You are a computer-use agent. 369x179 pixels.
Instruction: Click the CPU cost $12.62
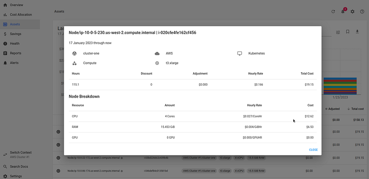[x=309, y=116]
